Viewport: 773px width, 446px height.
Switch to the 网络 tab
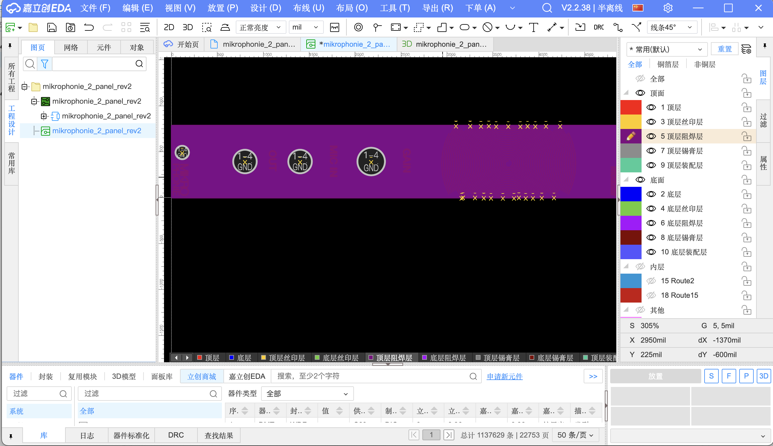pyautogui.click(x=71, y=48)
